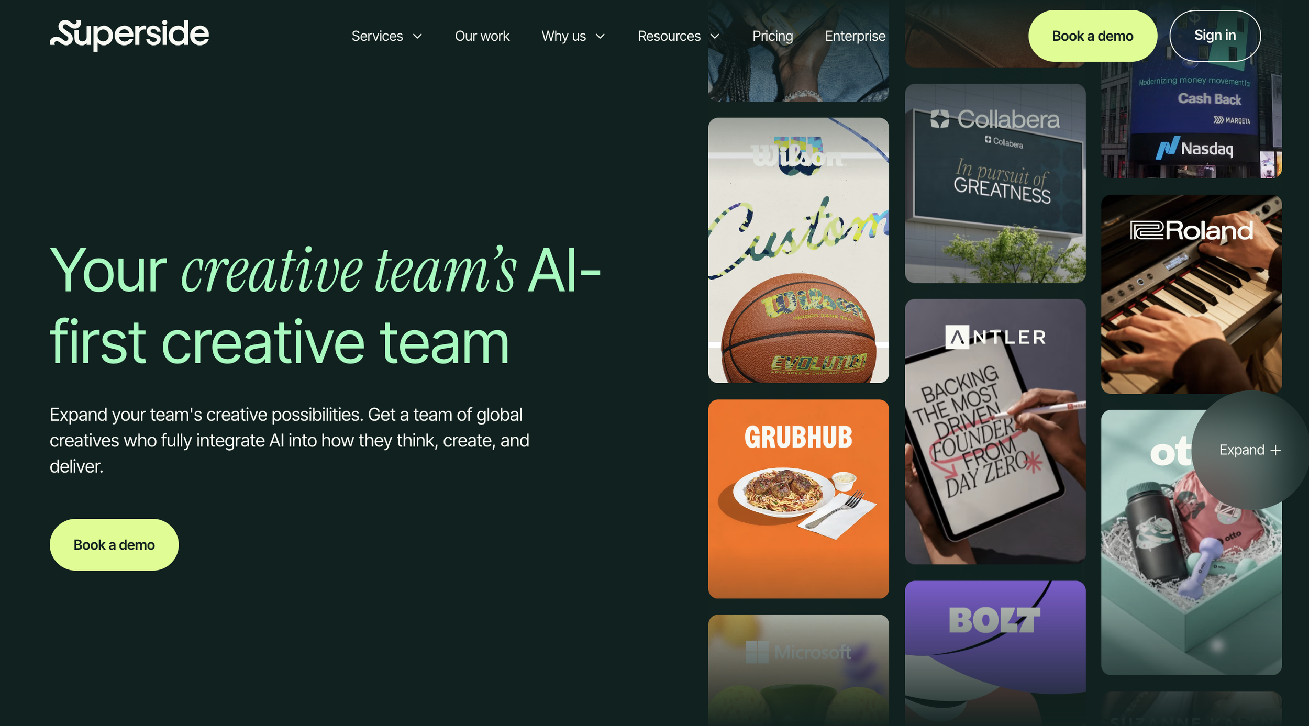The height and width of the screenshot is (726, 1309).
Task: Click Book a demo in header
Action: [1092, 36]
